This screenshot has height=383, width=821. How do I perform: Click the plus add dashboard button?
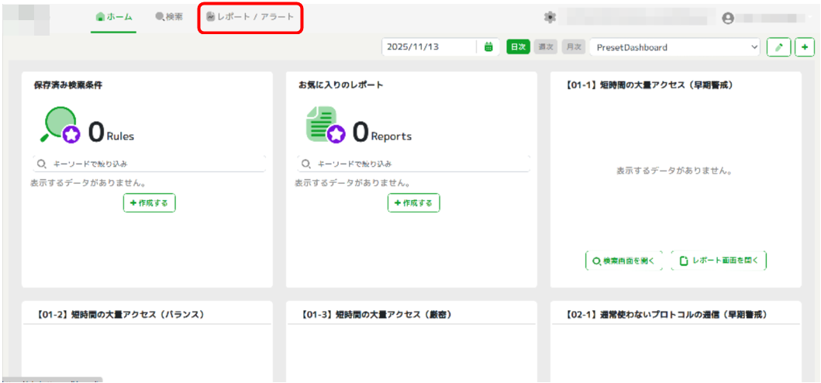click(x=805, y=47)
